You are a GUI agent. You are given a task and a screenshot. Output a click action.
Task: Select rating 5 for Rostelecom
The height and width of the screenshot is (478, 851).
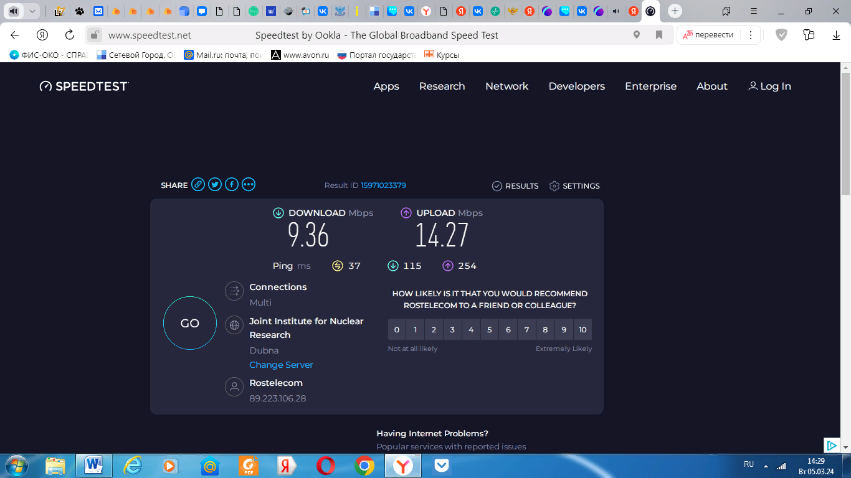click(490, 329)
